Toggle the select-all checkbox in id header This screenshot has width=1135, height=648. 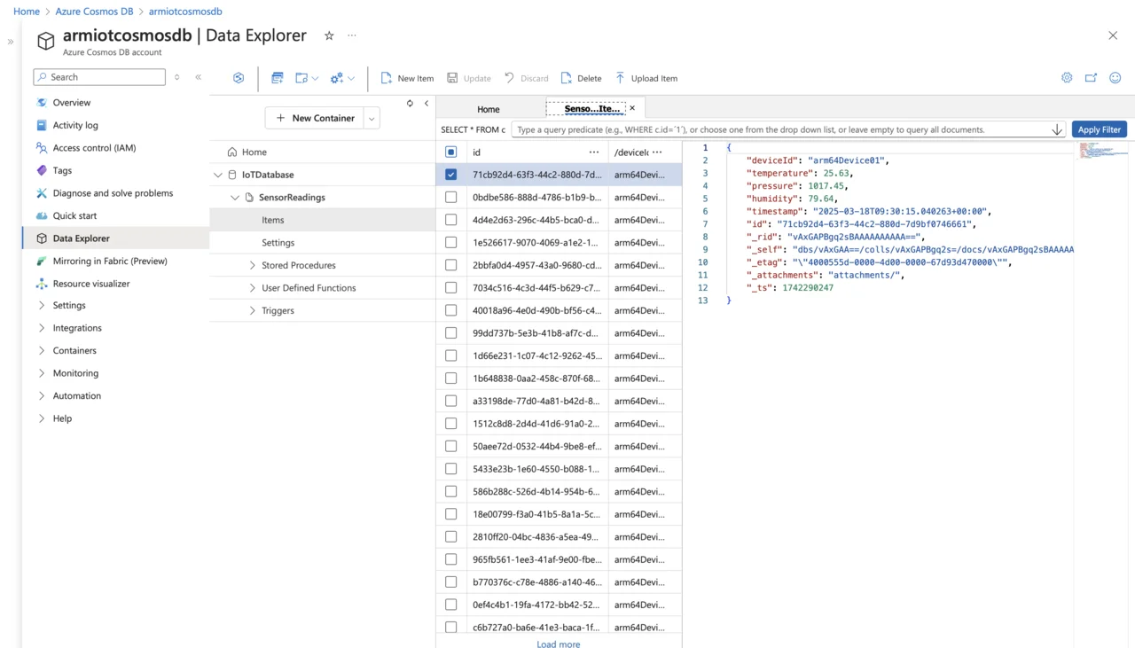coord(451,152)
